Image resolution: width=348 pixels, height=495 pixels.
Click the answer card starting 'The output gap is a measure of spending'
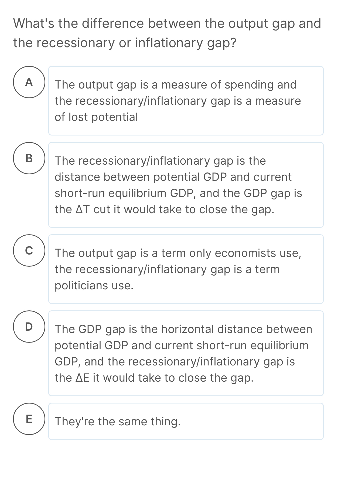pyautogui.click(x=186, y=100)
